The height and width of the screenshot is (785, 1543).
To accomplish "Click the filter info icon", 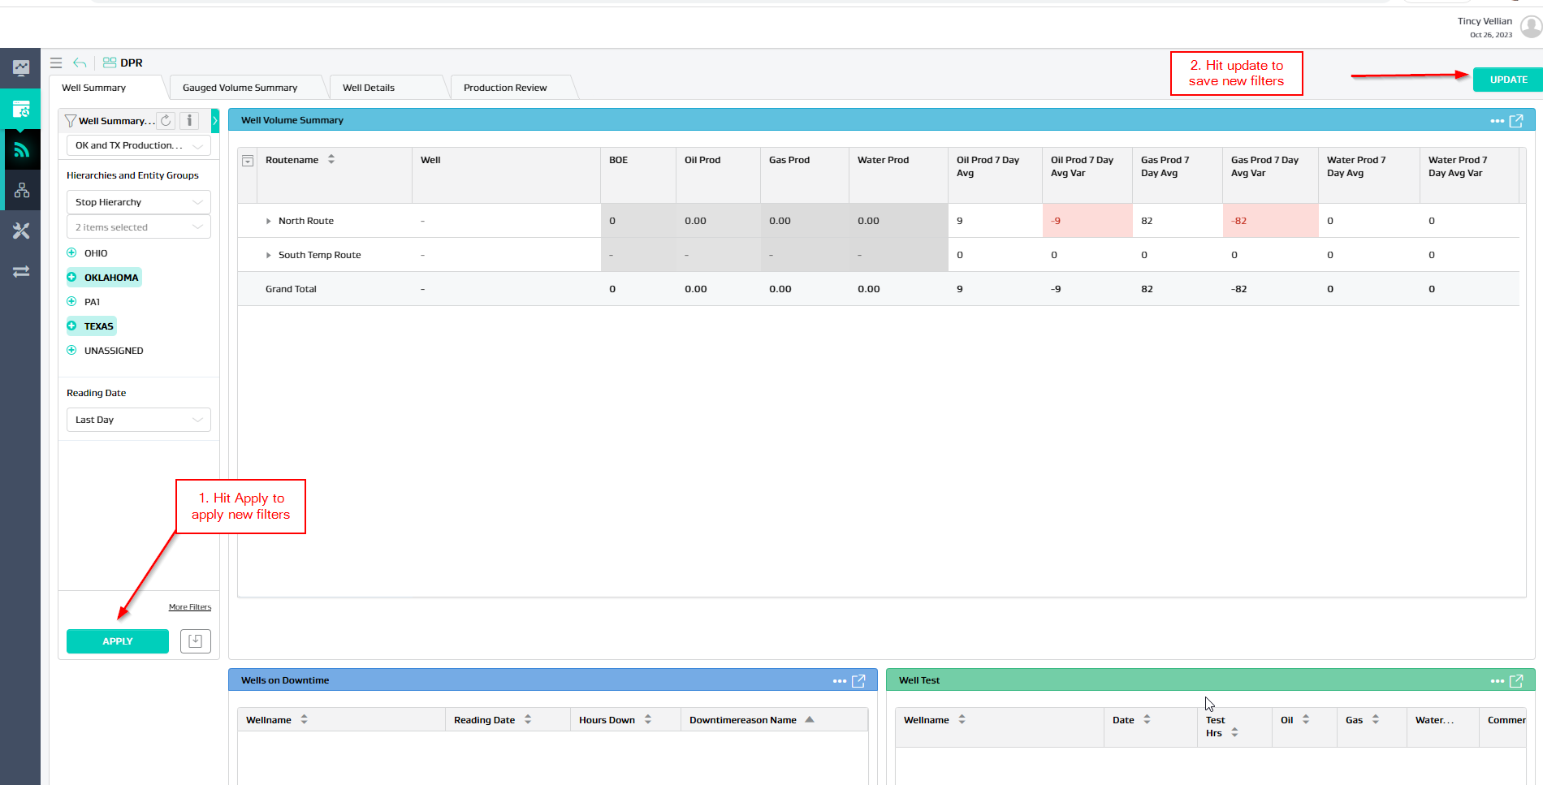I will coord(189,121).
